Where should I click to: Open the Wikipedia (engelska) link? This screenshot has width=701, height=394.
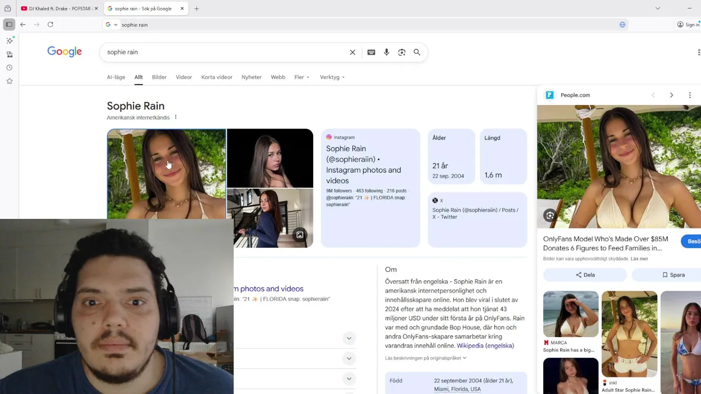[x=485, y=346]
